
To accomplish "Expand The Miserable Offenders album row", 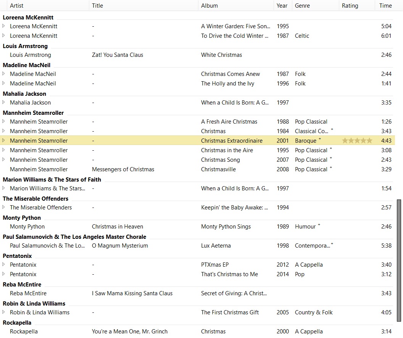I will [x=4, y=207].
